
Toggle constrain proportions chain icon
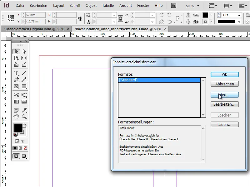(120, 18)
